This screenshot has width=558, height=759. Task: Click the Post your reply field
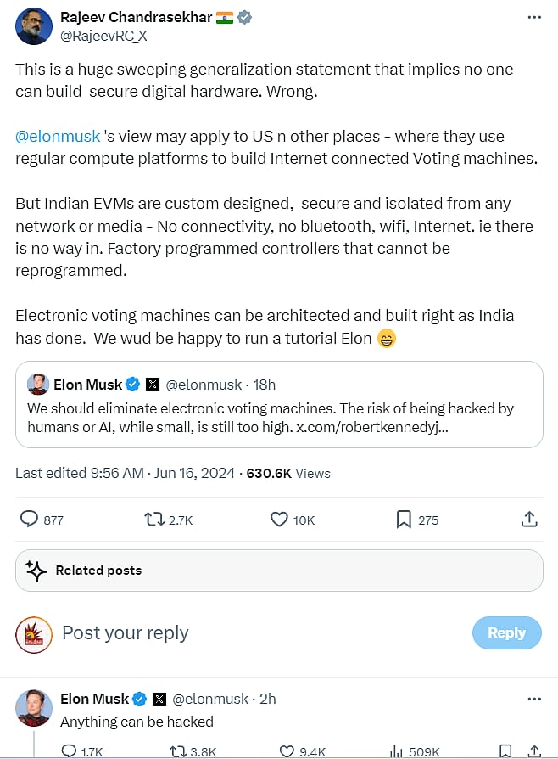pyautogui.click(x=125, y=633)
